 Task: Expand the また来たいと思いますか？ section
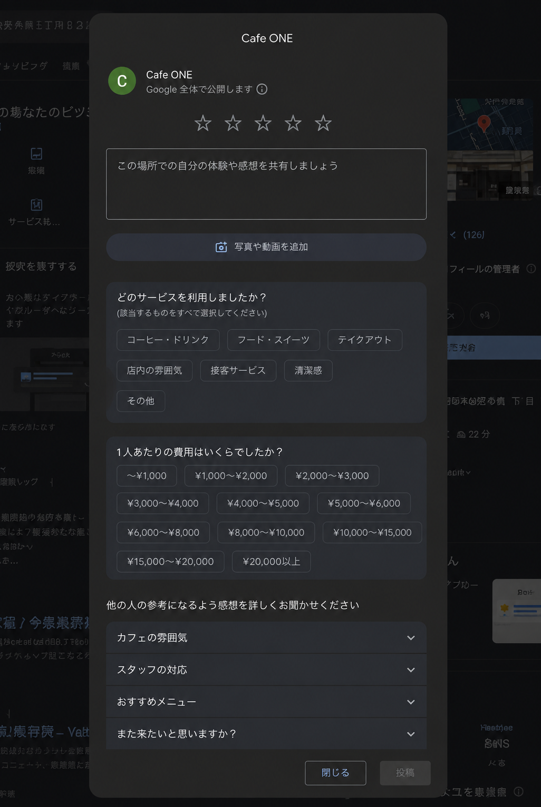tap(266, 734)
